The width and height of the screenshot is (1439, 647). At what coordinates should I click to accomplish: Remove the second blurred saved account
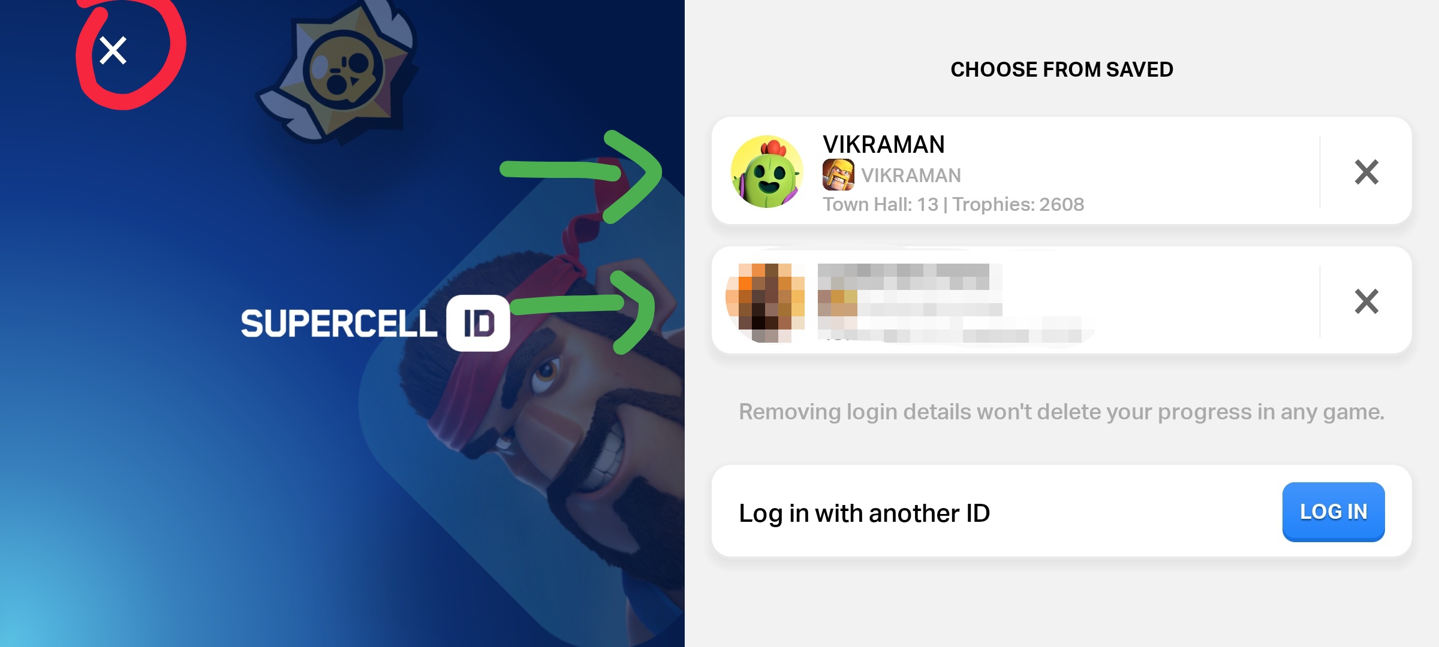[x=1366, y=301]
